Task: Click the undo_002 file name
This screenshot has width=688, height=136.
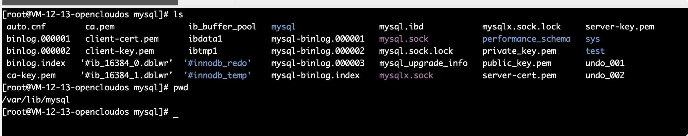Action: (x=605, y=75)
